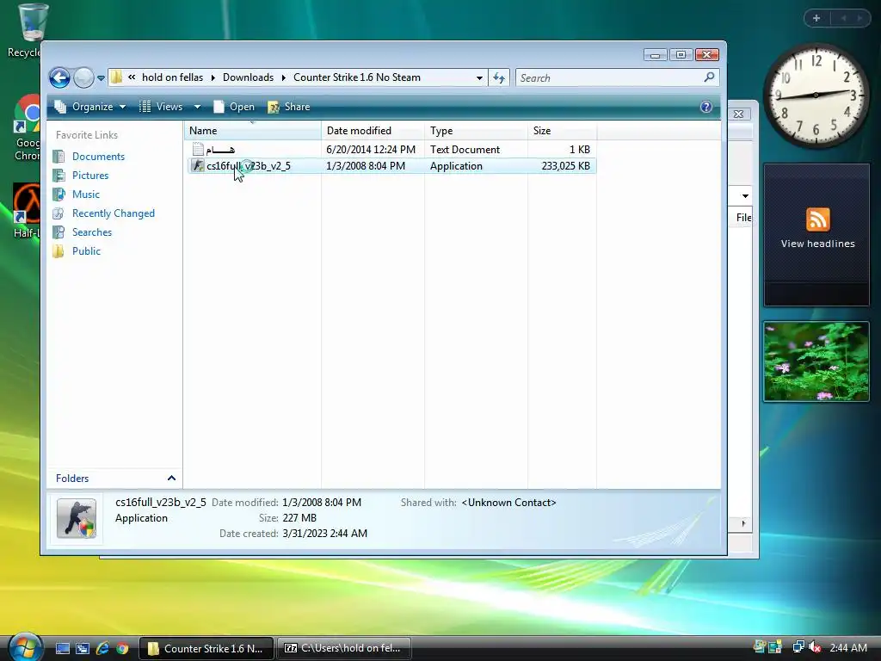Expand arrow after 'Downloads' breadcrumb
Viewport: 881px width, 661px height.
[x=284, y=77]
